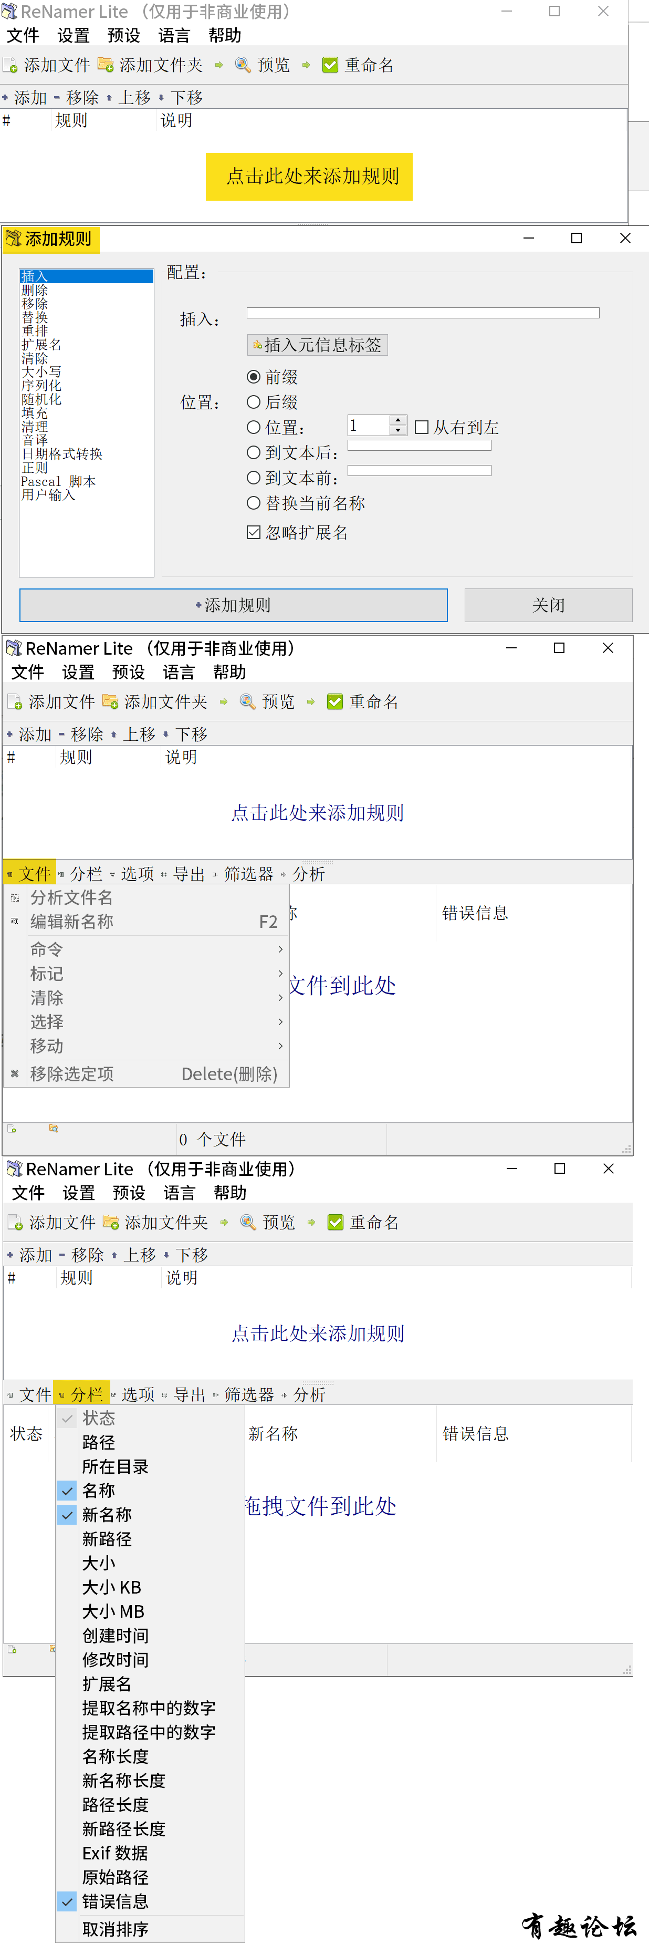Open 分析 dropdown in window with 分栏 menu open
Screen dimensions: 649x1944
[304, 1394]
